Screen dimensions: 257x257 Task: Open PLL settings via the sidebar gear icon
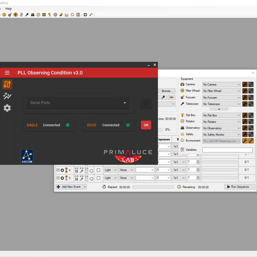coord(7,108)
